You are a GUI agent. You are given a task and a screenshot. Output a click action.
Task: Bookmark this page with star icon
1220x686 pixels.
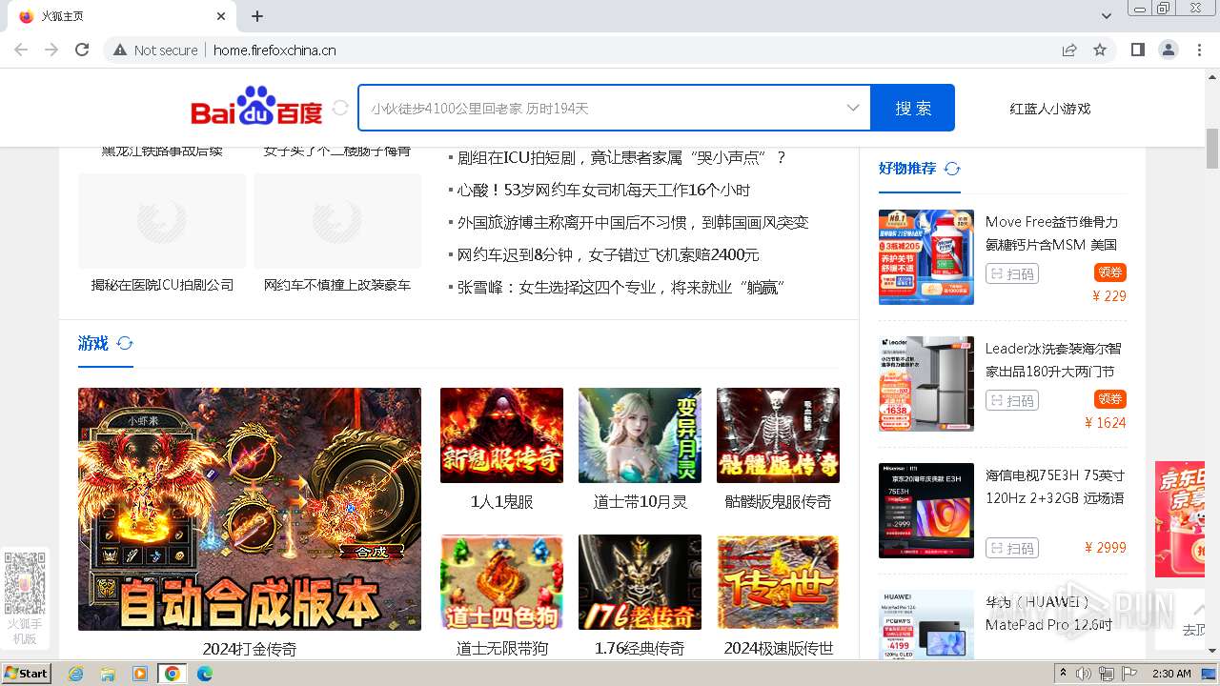tap(1100, 50)
